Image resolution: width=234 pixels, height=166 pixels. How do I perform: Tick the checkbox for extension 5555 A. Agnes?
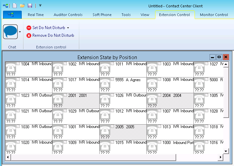click(x=112, y=79)
